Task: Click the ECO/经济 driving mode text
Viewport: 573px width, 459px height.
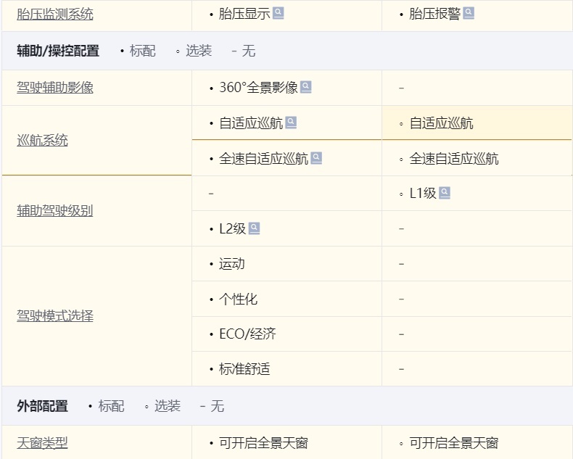Action: [247, 334]
